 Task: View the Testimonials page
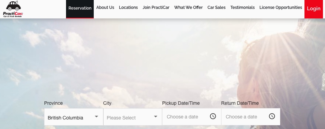[243, 8]
